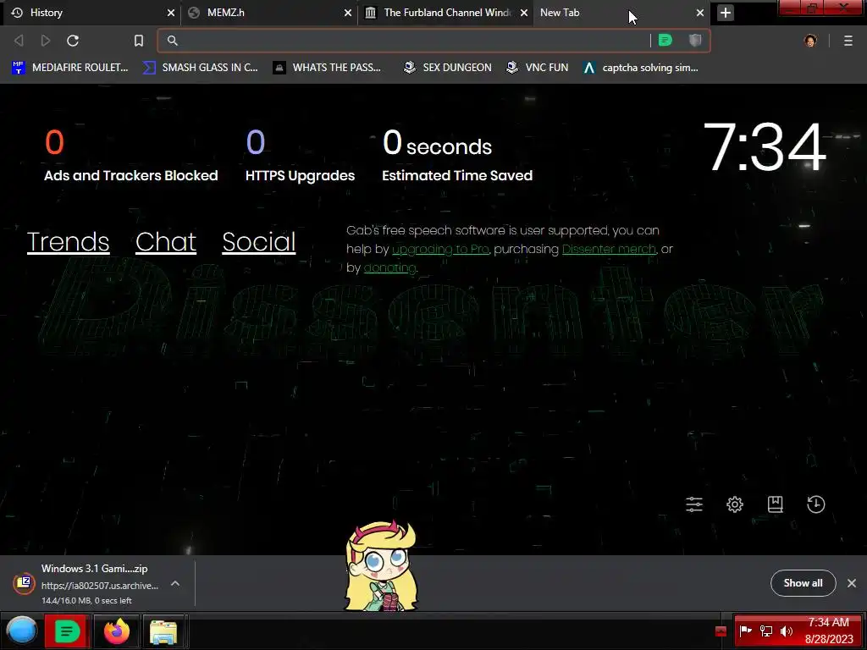This screenshot has width=867, height=650.
Task: Open settings gear on new tab page
Action: click(735, 504)
